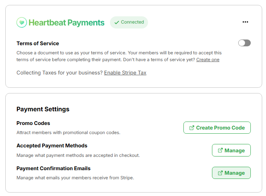
Task: Open the three-dot more options menu
Action: tap(245, 22)
